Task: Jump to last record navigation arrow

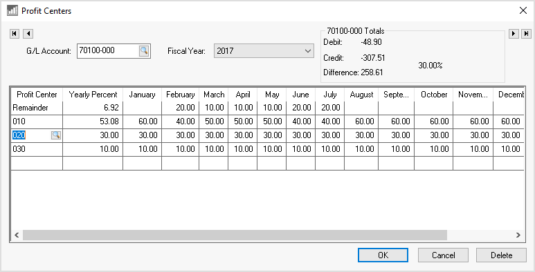Action: [x=527, y=33]
